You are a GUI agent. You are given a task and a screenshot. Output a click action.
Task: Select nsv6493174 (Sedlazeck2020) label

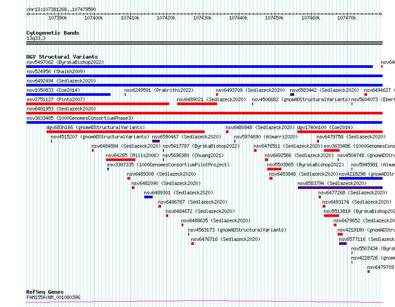click(x=357, y=202)
